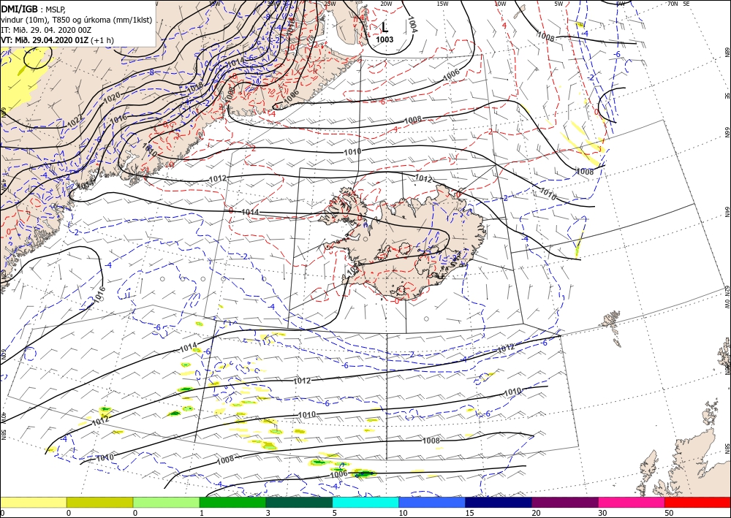Select the 'IT: Mið. 29. 04. 2020 00Z' line
The width and height of the screenshot is (731, 518).
[x=46, y=30]
